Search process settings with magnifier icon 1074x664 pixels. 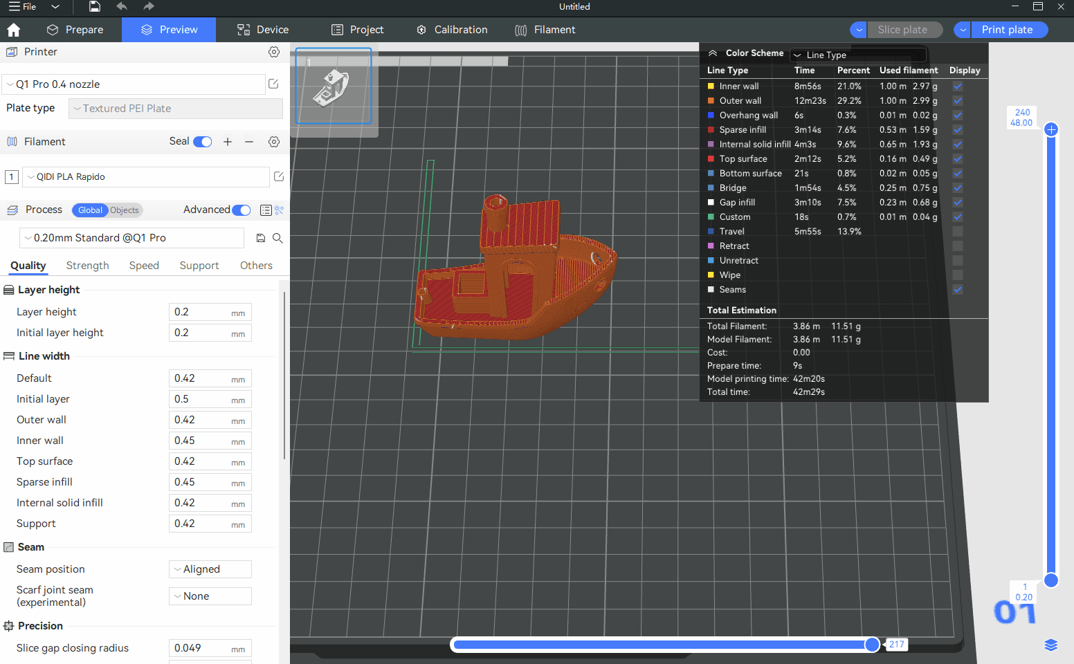(x=277, y=238)
